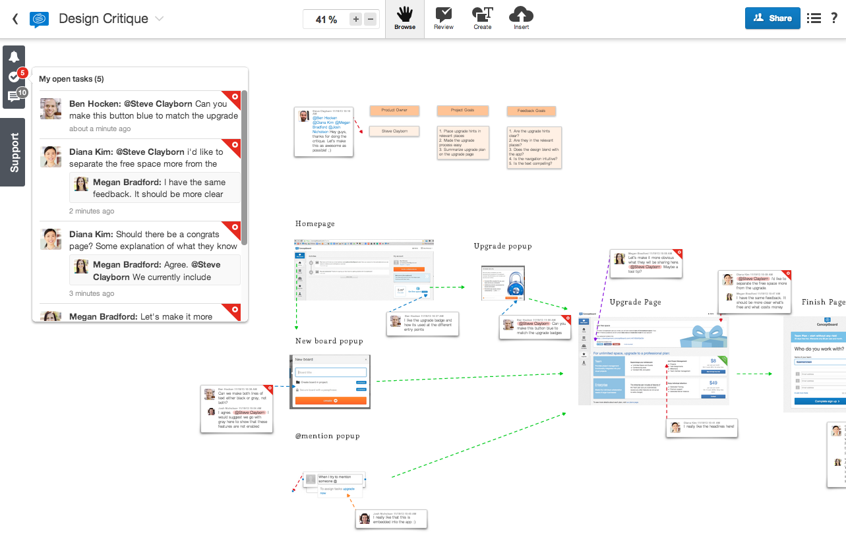Viewport: 846px width, 545px height.
Task: Click the 'New board popup' section title
Action: (329, 341)
